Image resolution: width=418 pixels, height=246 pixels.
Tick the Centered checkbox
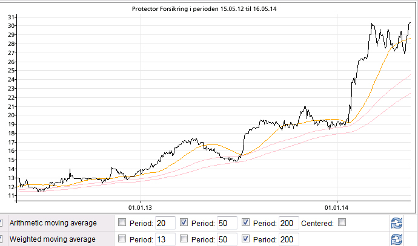coord(342,223)
